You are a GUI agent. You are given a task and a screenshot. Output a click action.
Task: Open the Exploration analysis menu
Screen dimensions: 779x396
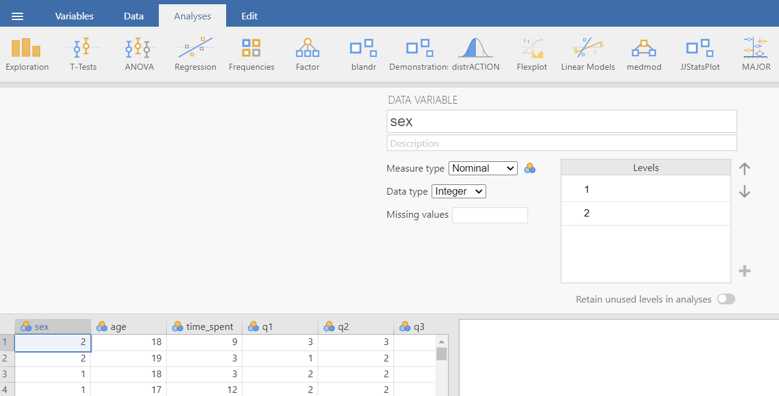27,54
